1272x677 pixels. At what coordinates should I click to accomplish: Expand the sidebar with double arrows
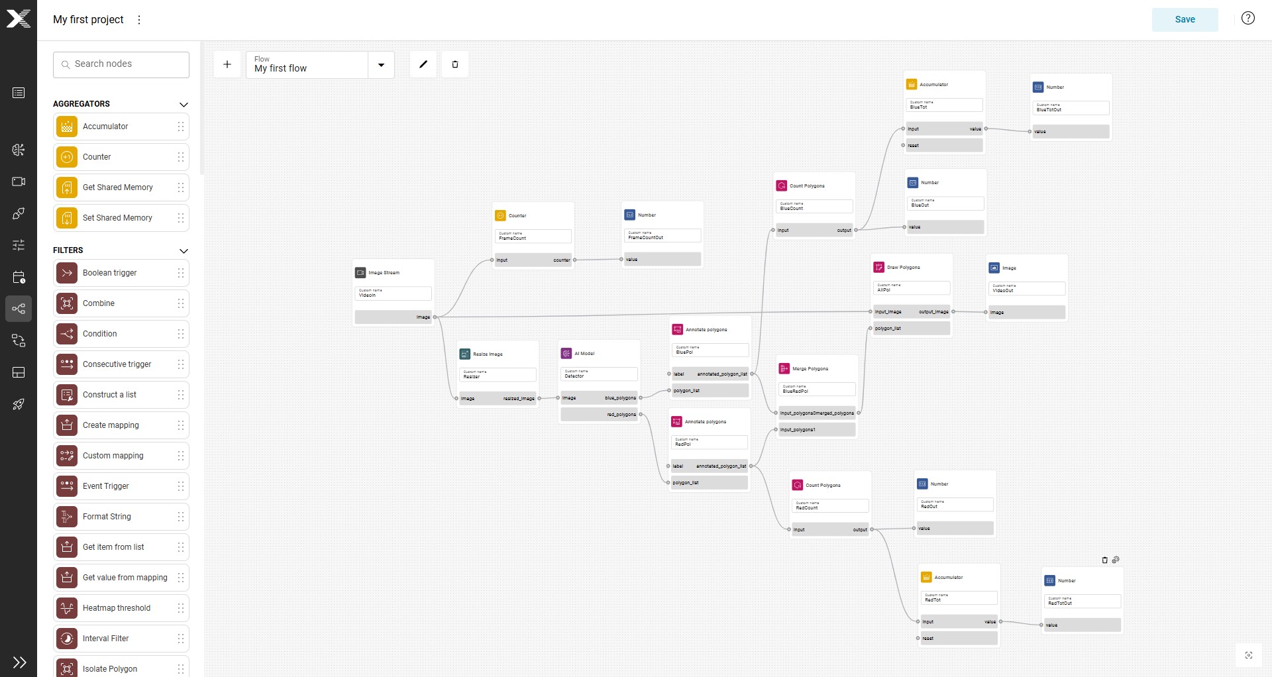point(19,662)
